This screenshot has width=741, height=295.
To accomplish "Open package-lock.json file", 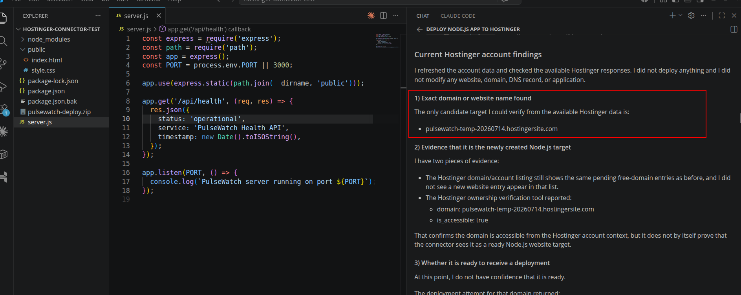I will click(x=61, y=81).
